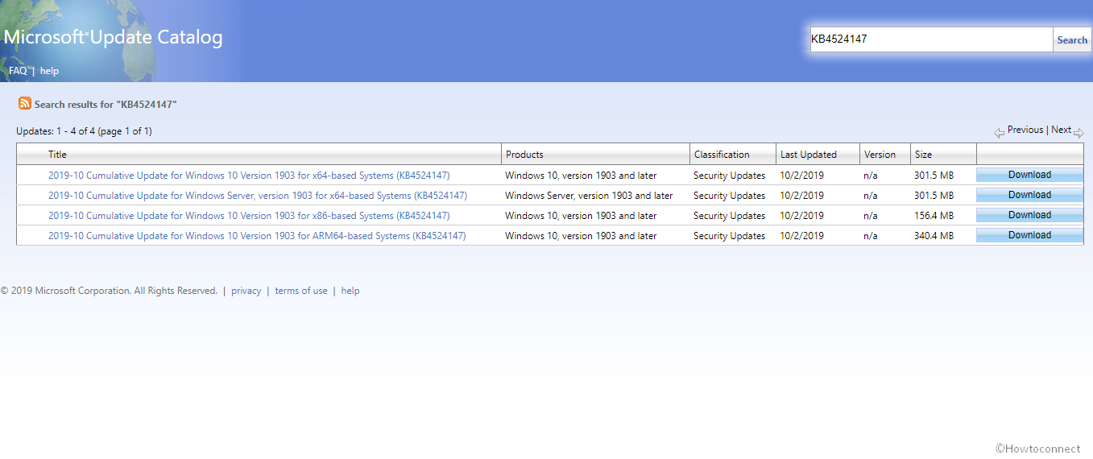
Task: Download the x86-based systems update
Action: [x=1029, y=215]
